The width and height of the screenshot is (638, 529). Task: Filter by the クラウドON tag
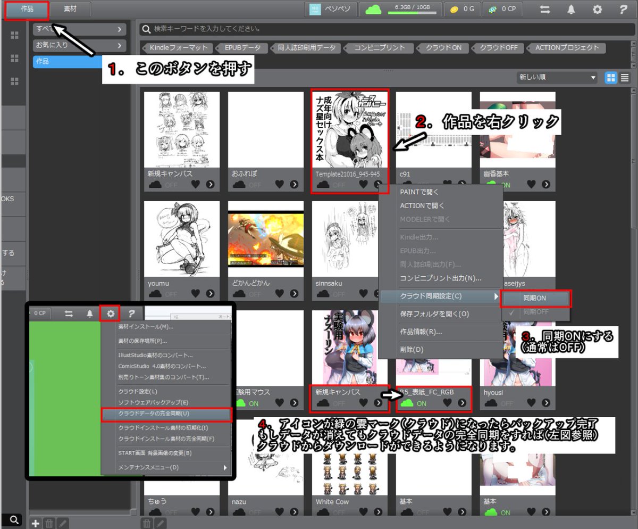[443, 48]
